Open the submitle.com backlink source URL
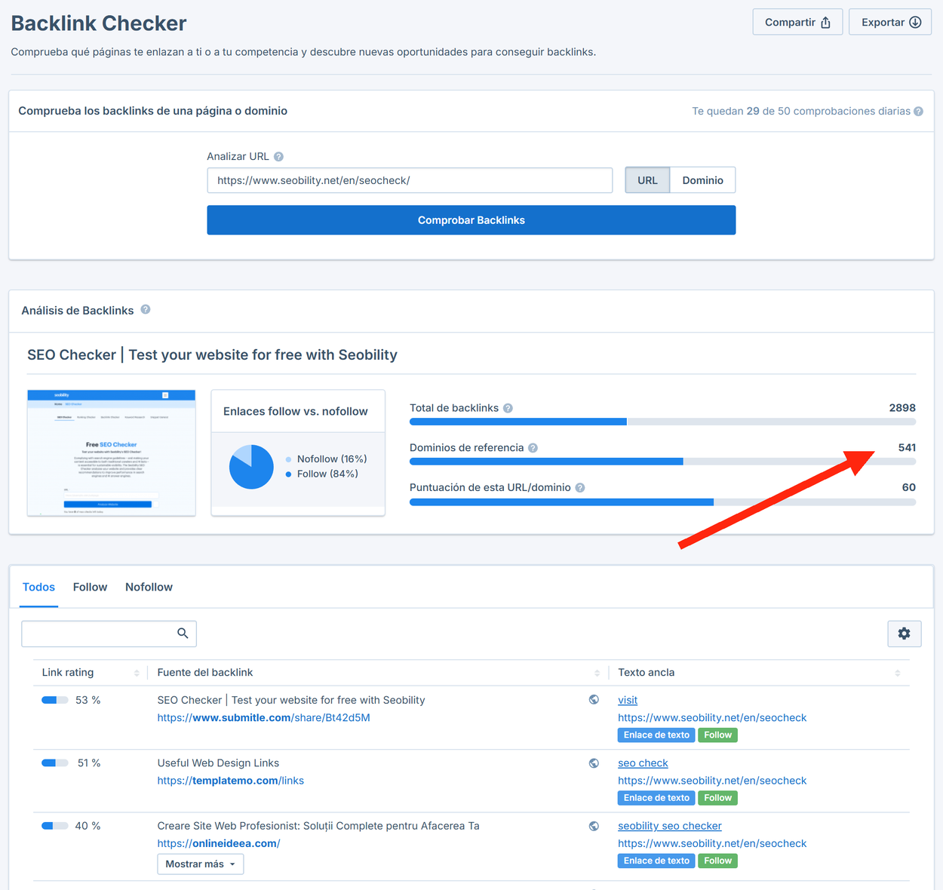This screenshot has height=890, width=943. [x=263, y=718]
